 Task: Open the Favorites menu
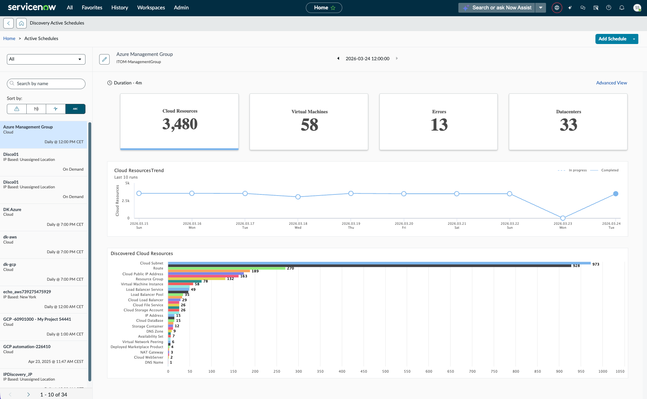pyautogui.click(x=92, y=8)
